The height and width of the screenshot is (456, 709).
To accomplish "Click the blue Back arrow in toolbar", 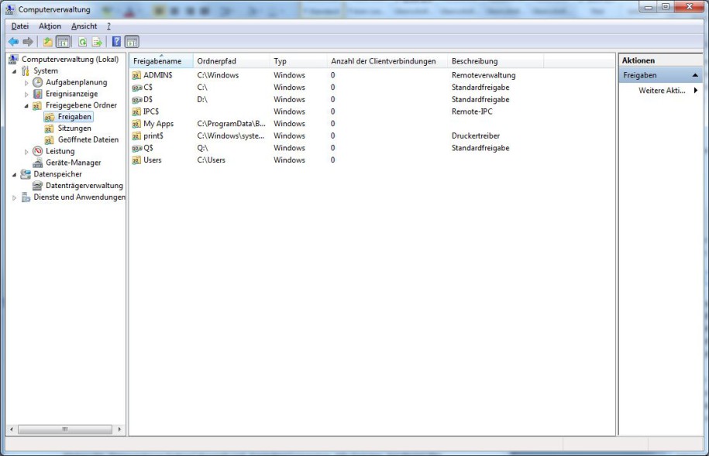I will [14, 42].
